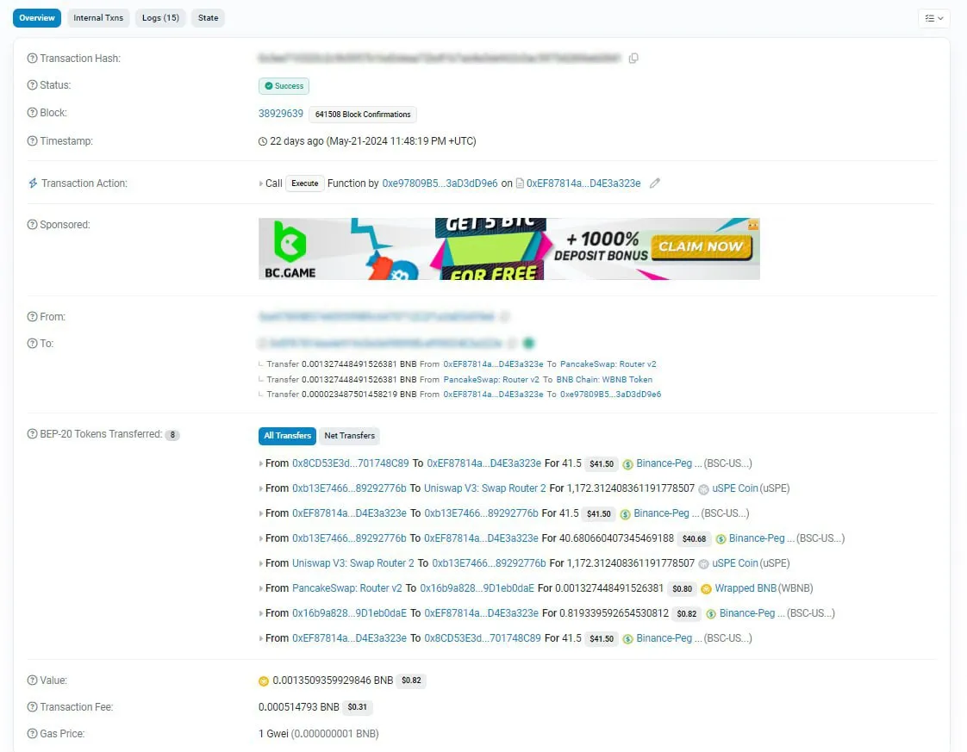The height and width of the screenshot is (752, 967).
Task: Open the BNB Chain: WBNB Token link
Action: tap(604, 379)
